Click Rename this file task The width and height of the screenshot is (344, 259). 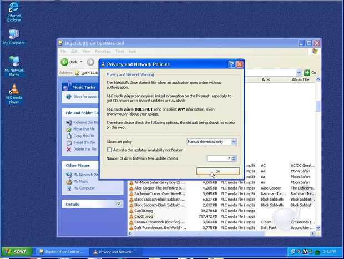[86, 122]
